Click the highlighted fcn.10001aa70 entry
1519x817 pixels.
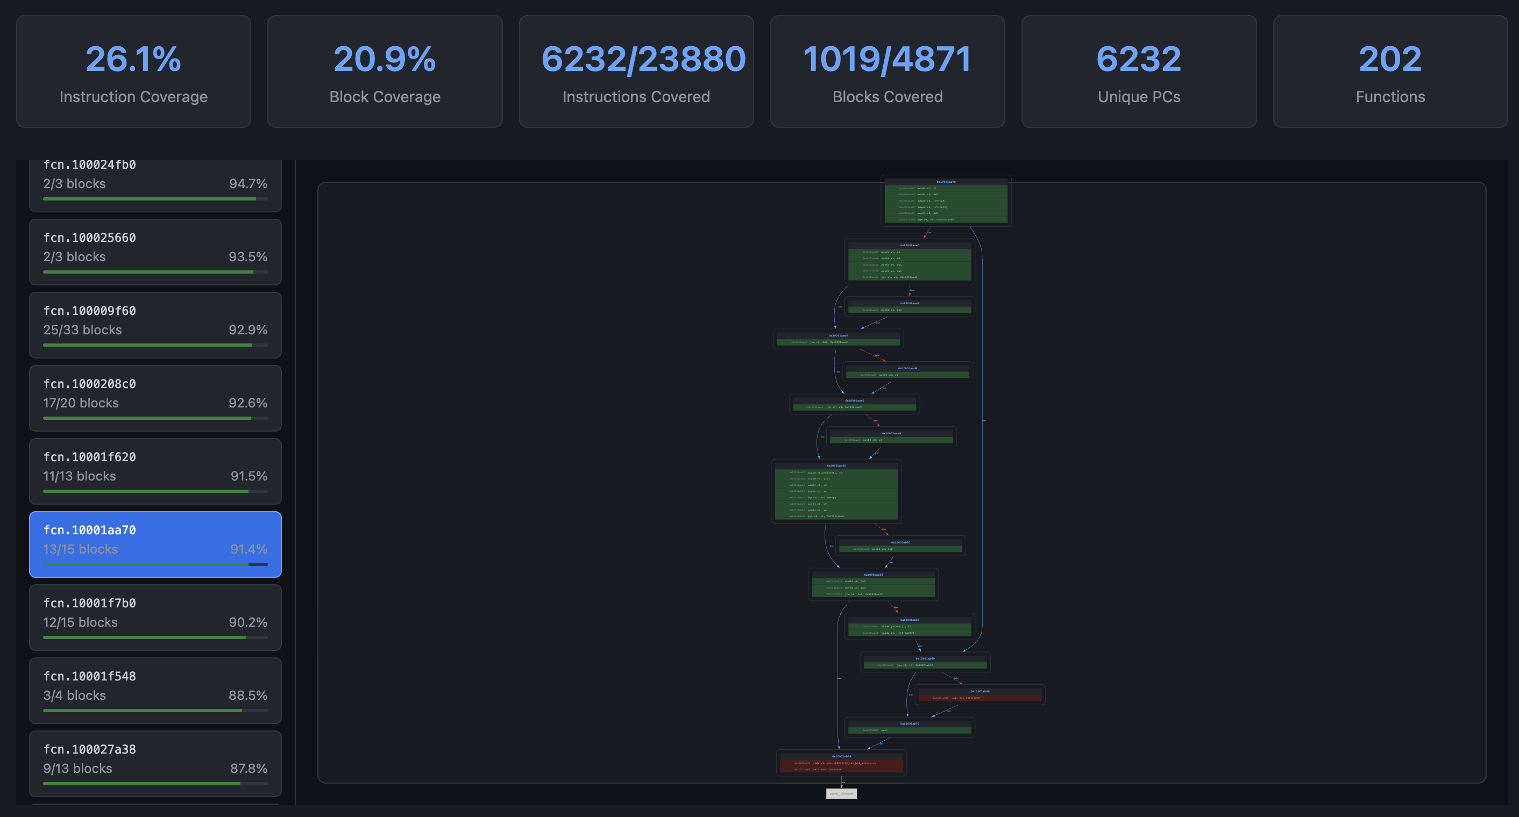pyautogui.click(x=155, y=544)
